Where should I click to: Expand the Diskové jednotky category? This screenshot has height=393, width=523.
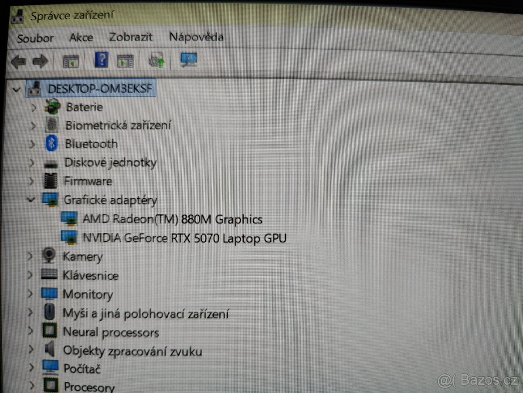(x=32, y=163)
